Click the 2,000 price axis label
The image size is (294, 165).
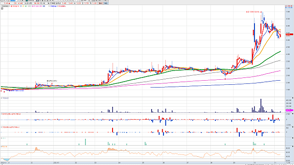click(288, 82)
